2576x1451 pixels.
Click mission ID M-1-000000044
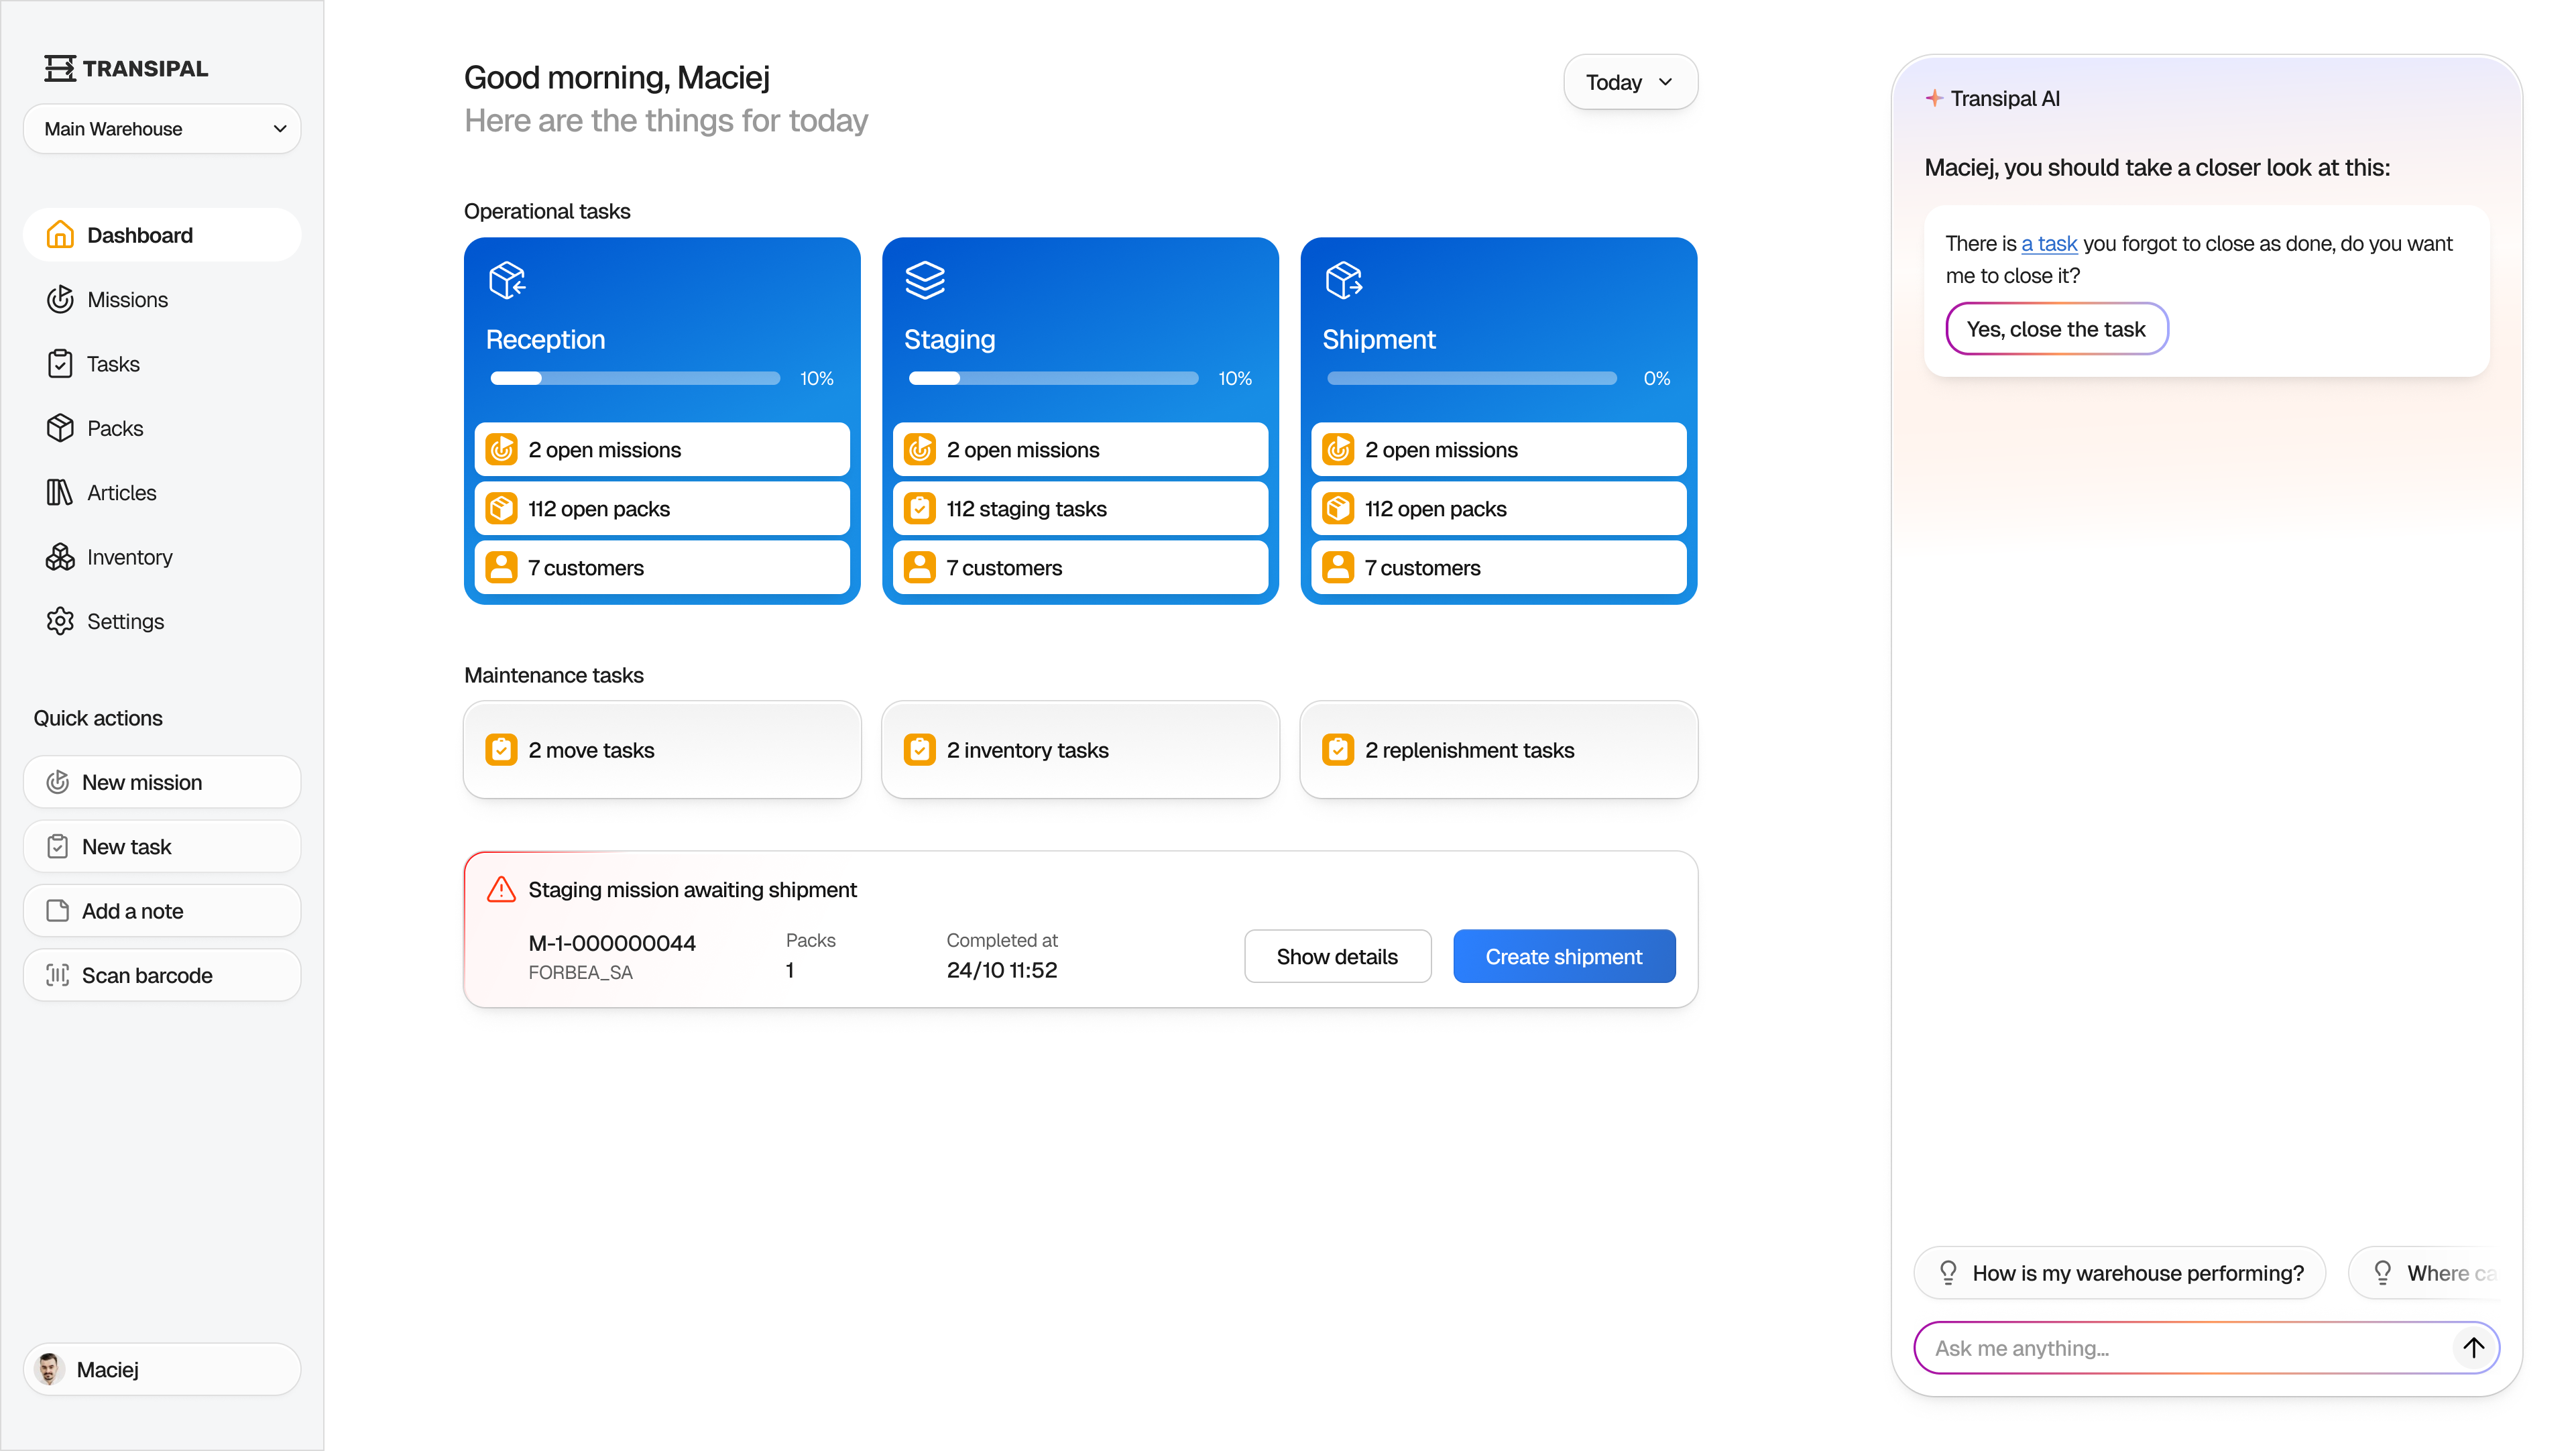click(x=612, y=943)
